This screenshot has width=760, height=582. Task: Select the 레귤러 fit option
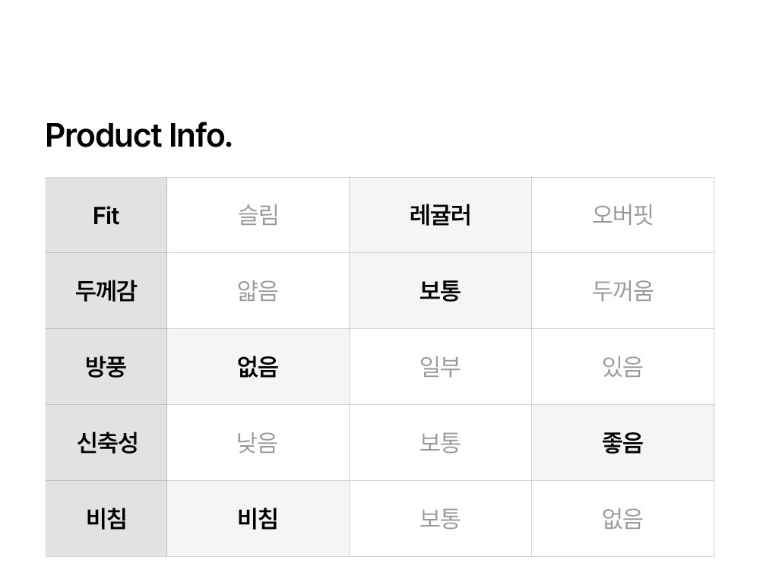pyautogui.click(x=440, y=216)
